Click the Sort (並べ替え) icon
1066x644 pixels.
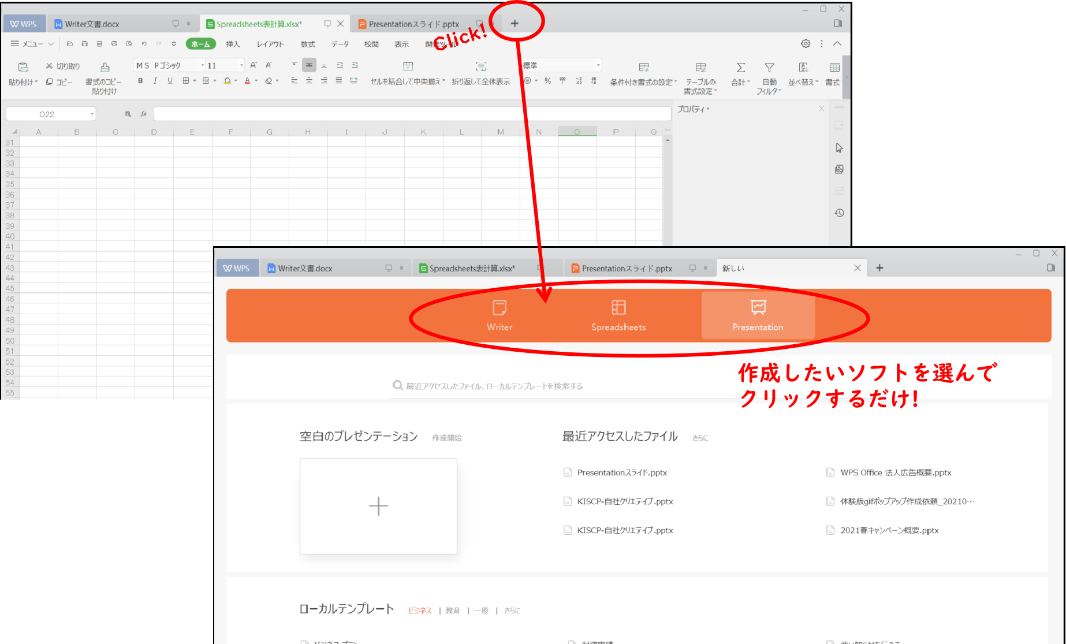tap(803, 68)
